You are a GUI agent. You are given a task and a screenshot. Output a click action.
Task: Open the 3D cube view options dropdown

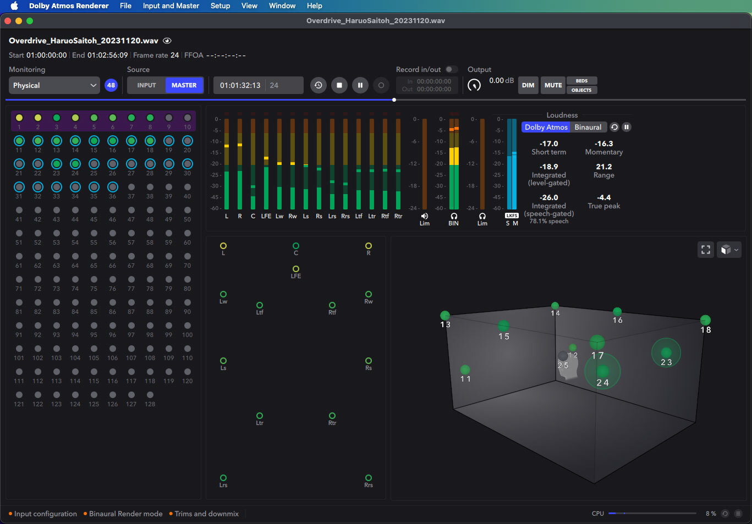[x=729, y=250]
